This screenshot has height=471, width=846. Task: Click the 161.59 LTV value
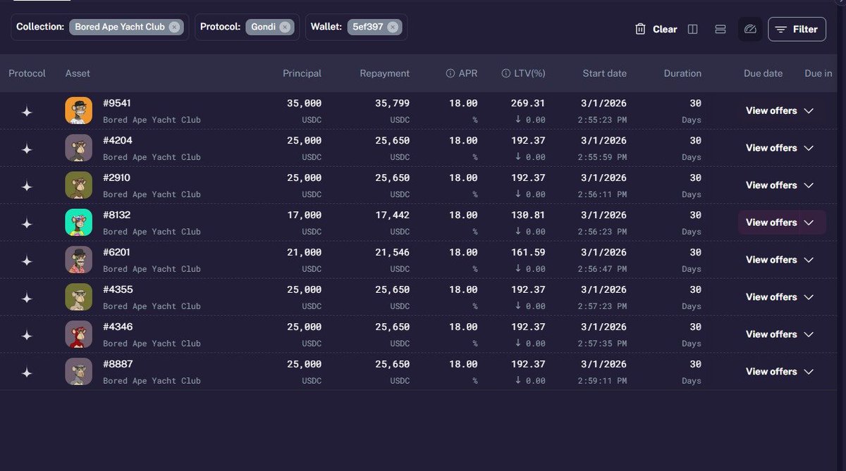point(528,253)
